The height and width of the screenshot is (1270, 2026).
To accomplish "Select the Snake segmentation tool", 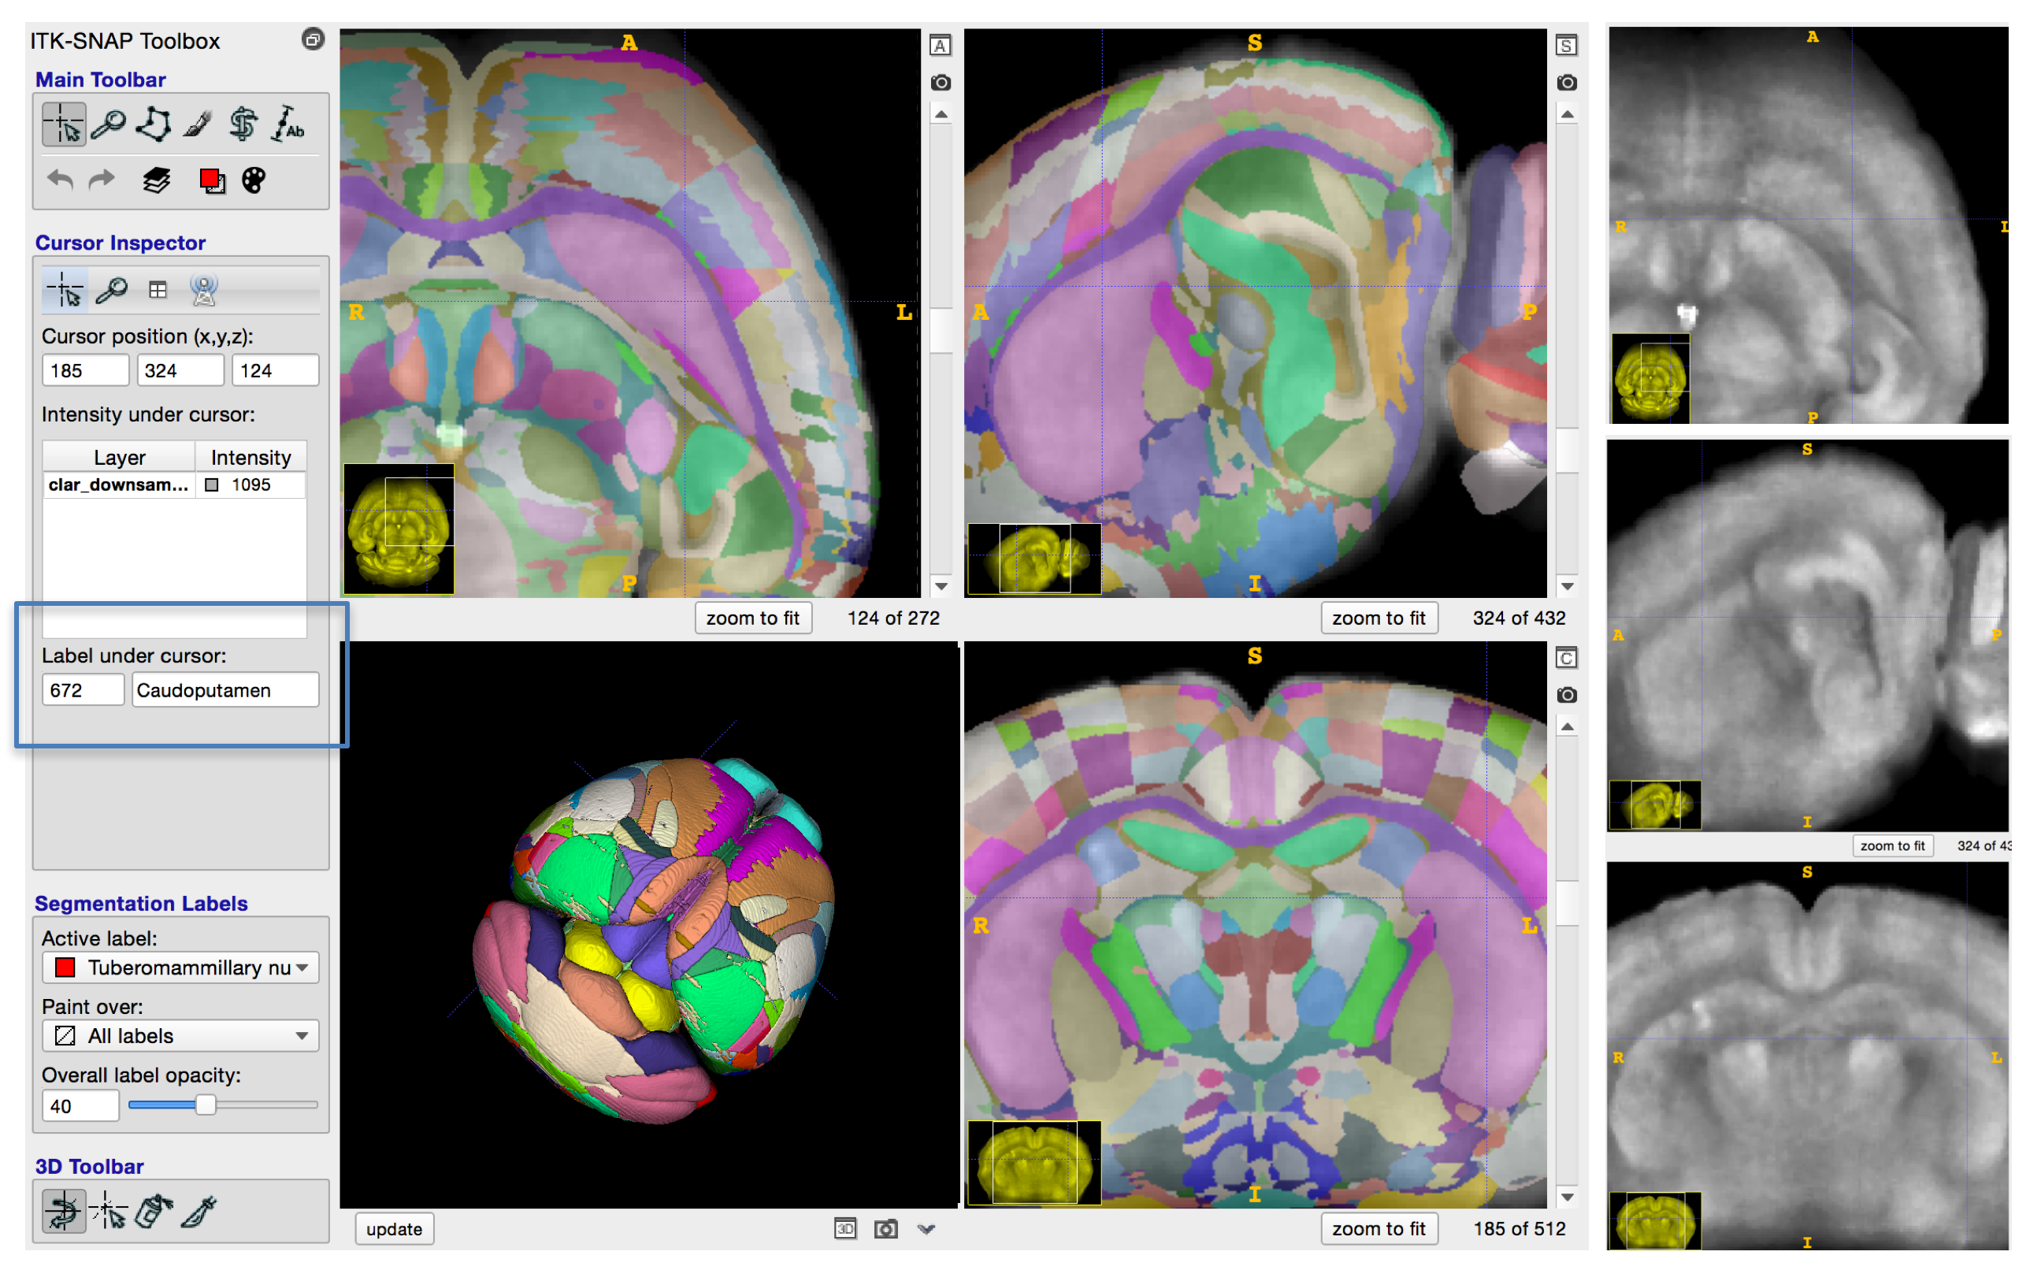I will [243, 124].
